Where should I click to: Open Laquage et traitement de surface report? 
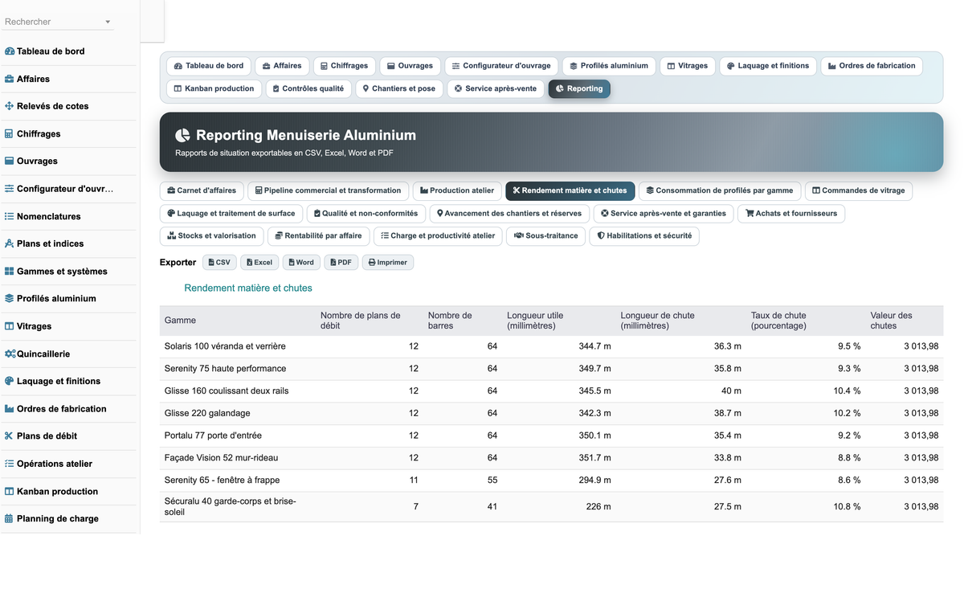[x=231, y=213]
